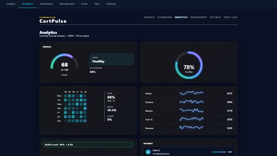Go to the Pulse tab
This screenshot has height=156, width=277.
click(x=84, y=4)
